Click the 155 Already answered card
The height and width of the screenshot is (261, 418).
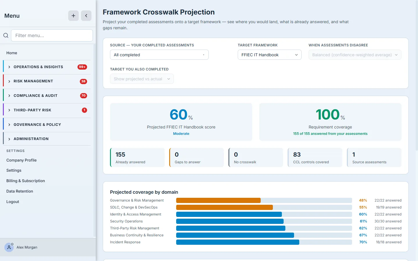[137, 157]
